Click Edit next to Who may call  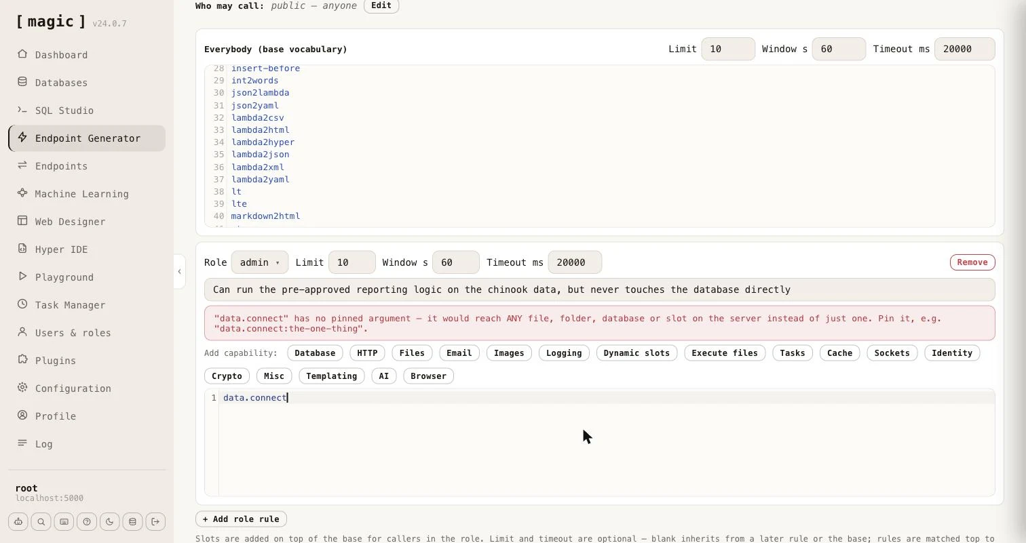[x=381, y=5]
